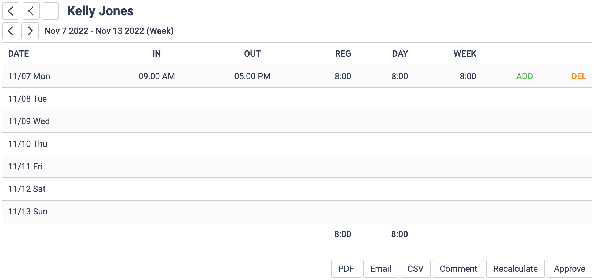Check the empty box beside Kelly Jones
594x280 pixels.
pos(50,11)
